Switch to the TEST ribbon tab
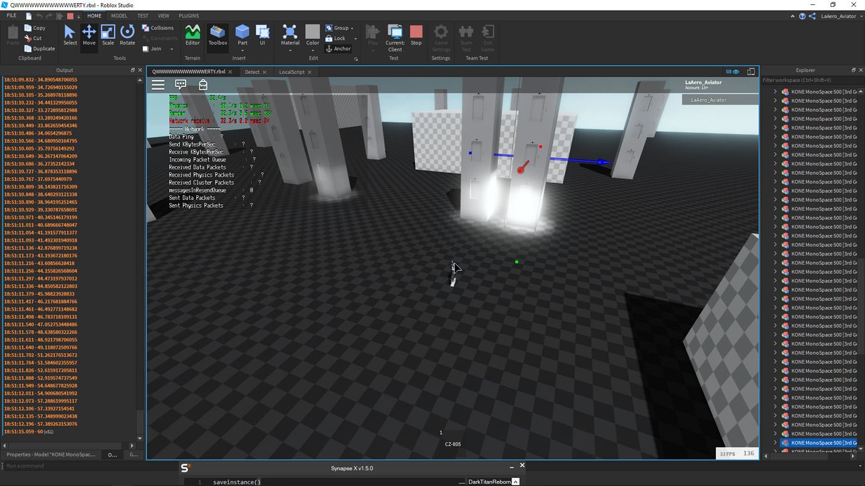This screenshot has height=486, width=865. click(143, 16)
